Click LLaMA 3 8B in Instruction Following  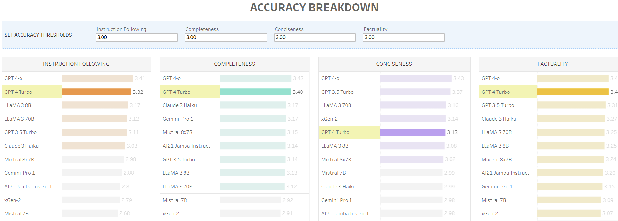(18, 105)
